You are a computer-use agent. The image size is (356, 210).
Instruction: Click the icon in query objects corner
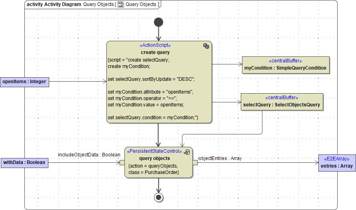point(187,152)
